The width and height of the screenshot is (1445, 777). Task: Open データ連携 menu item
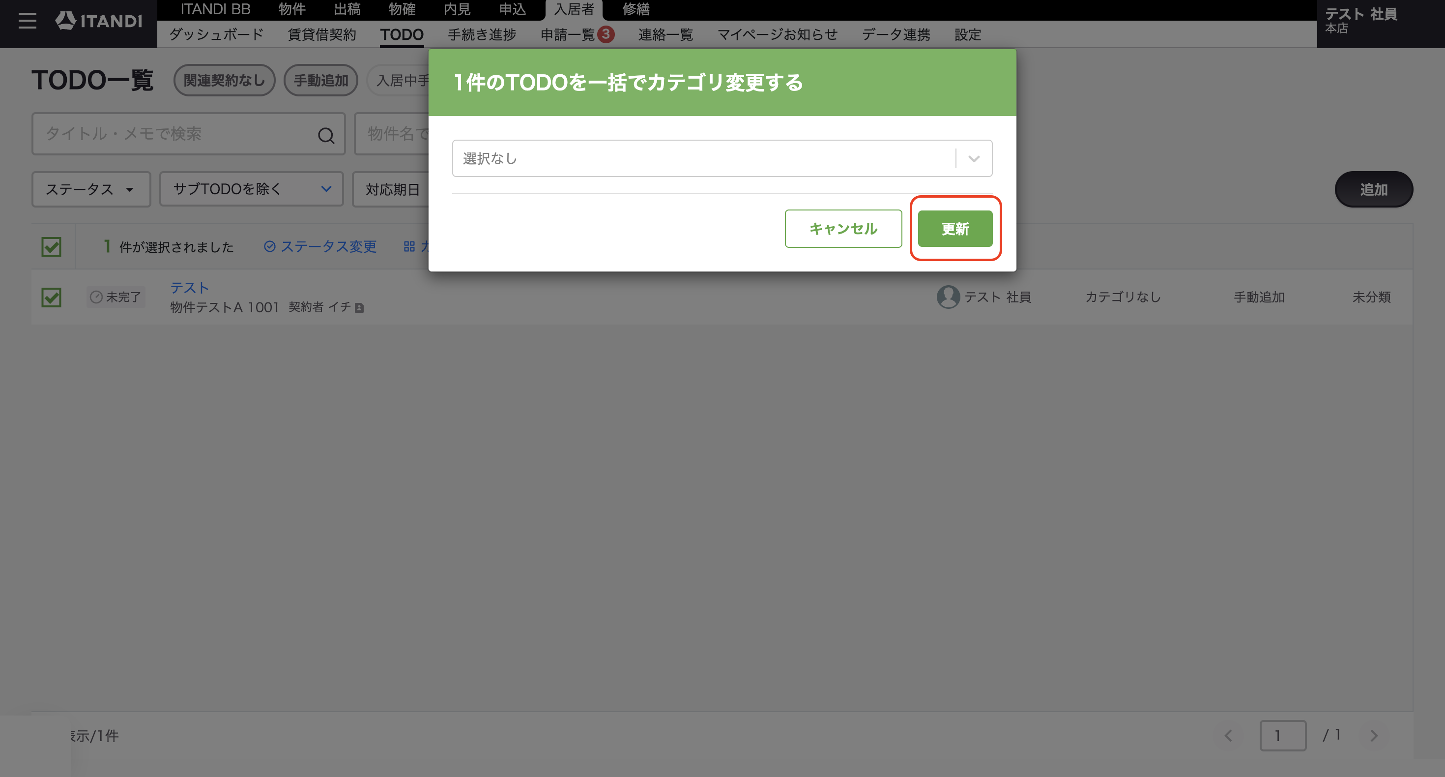(x=896, y=34)
